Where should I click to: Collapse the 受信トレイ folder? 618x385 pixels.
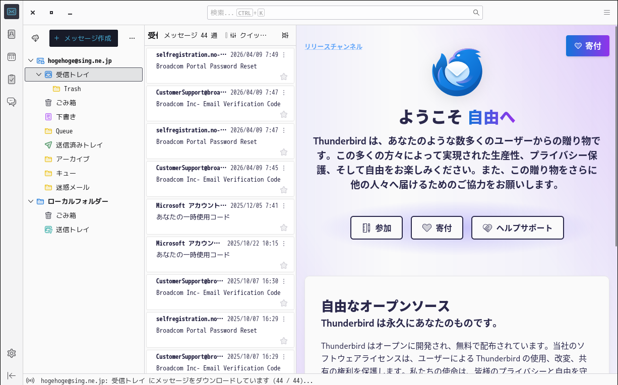click(39, 74)
